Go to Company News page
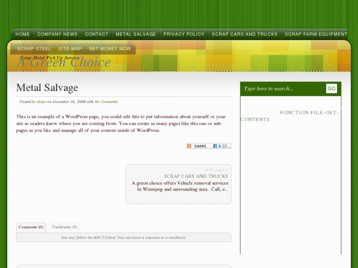 pyautogui.click(x=58, y=34)
